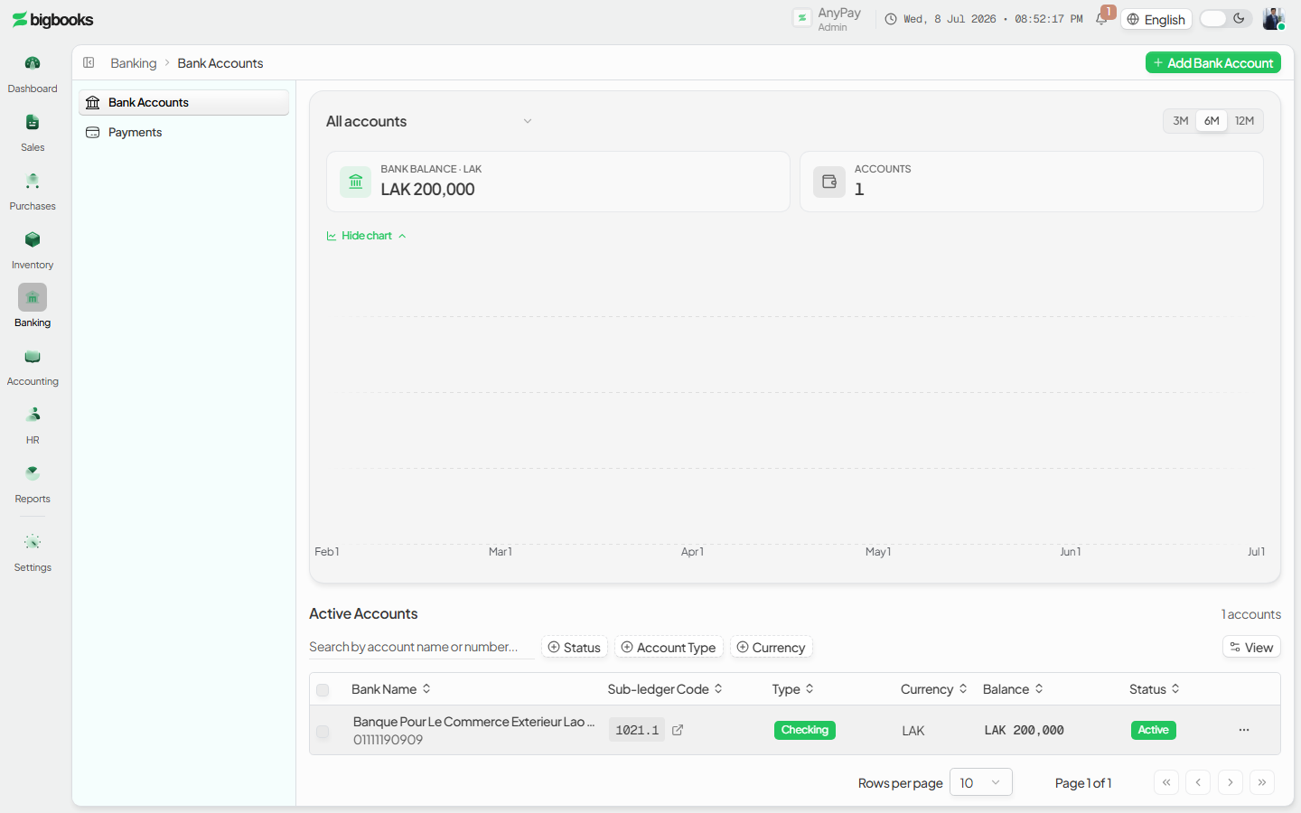Click the bank balance building icon
1301x813 pixels.
(x=356, y=182)
